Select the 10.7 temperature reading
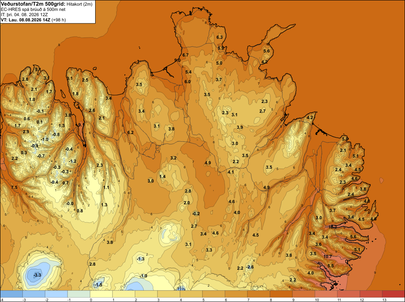Image resolution: width=405 pixels, height=302 pixels. 328,256
